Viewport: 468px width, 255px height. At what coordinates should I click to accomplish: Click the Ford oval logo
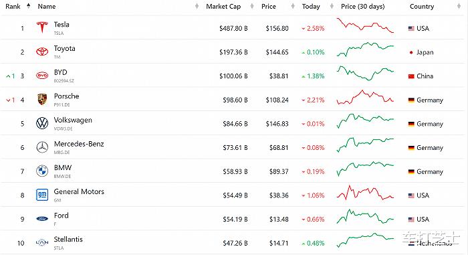pos(42,219)
